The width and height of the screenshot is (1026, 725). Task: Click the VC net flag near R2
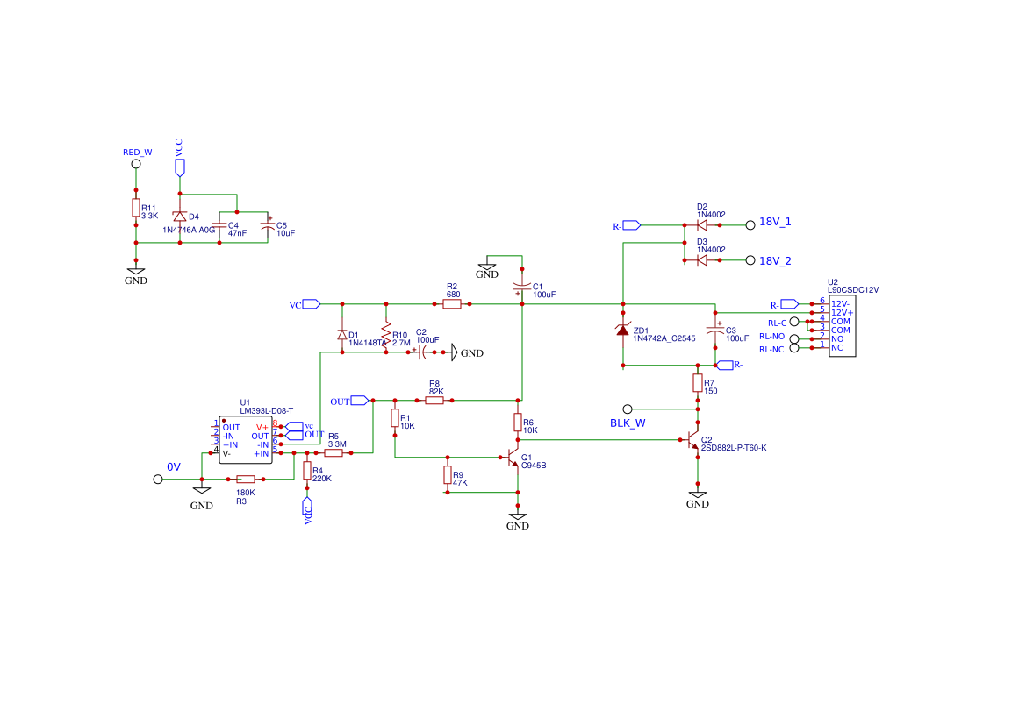[x=311, y=304]
